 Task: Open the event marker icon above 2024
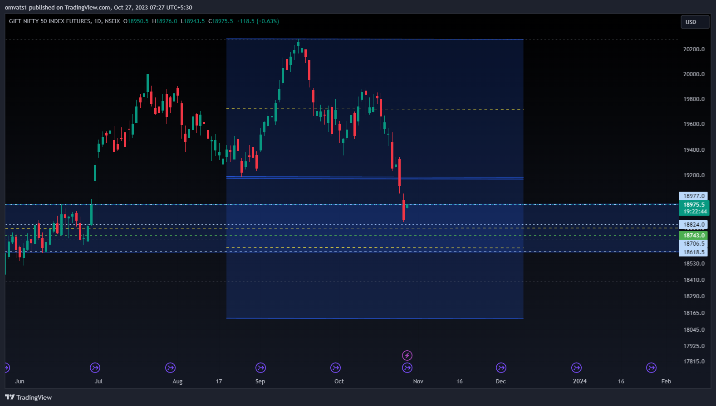point(576,367)
